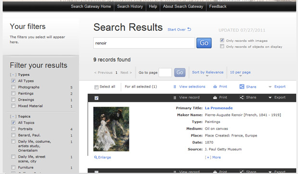Click the Go to page Go button

pos(180,73)
